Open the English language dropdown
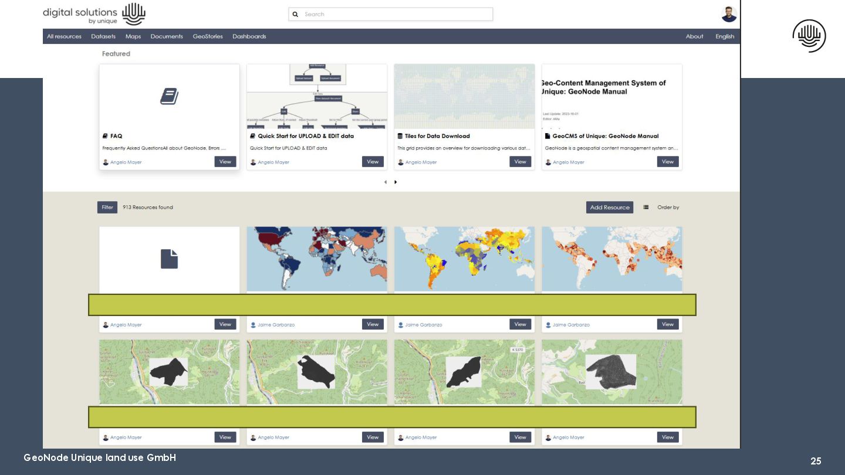The height and width of the screenshot is (475, 845). (x=725, y=36)
